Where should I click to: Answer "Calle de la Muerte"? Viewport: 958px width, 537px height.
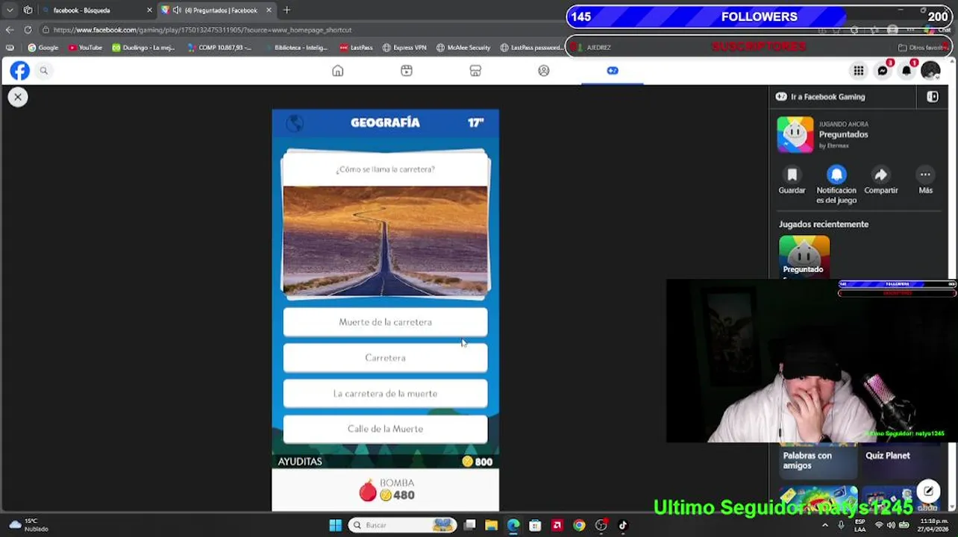(x=385, y=429)
